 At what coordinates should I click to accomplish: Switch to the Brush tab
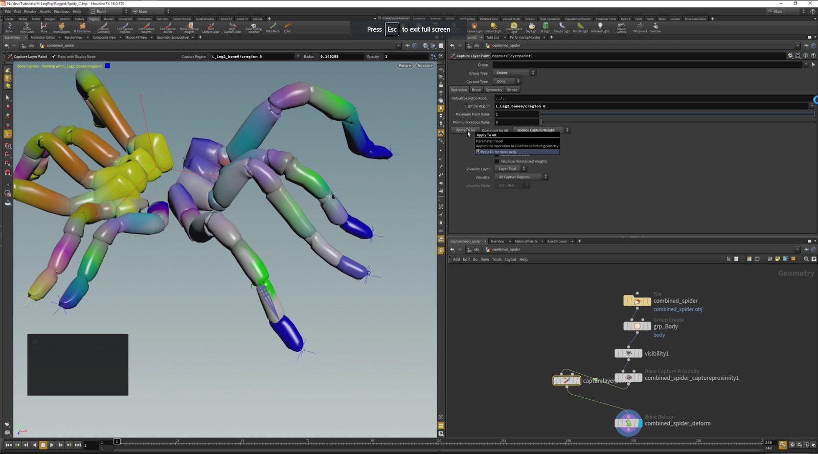(x=476, y=90)
